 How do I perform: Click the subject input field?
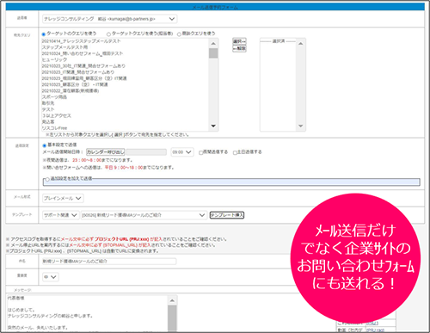[x=109, y=262]
